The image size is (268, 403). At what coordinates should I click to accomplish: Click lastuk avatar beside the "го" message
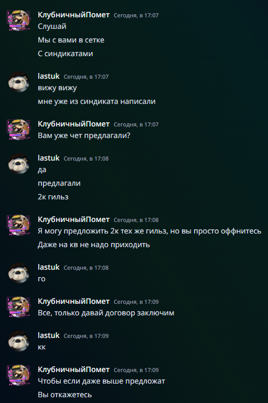18,273
